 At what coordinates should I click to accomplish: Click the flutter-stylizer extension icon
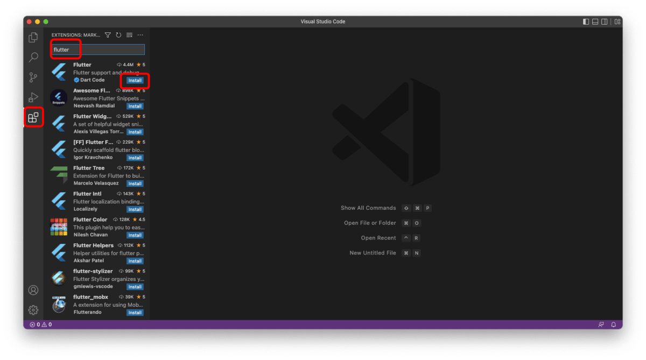(x=59, y=279)
